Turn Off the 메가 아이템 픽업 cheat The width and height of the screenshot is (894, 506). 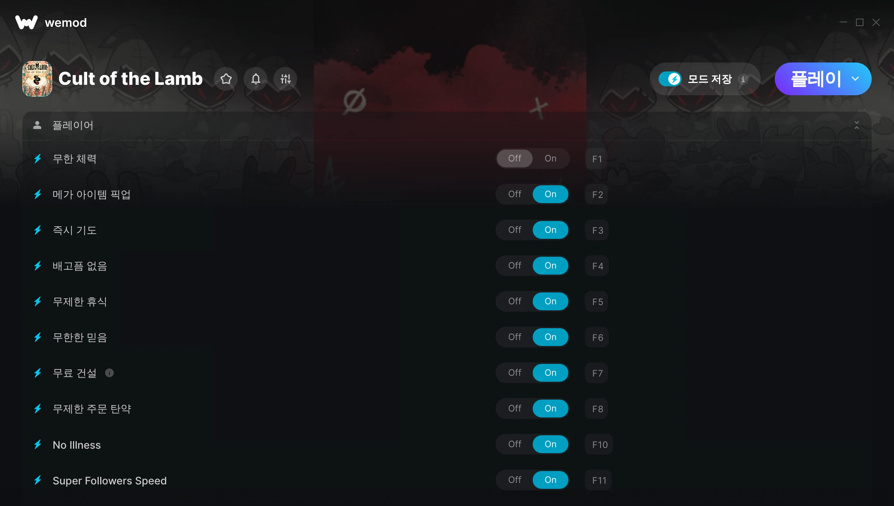click(x=514, y=194)
